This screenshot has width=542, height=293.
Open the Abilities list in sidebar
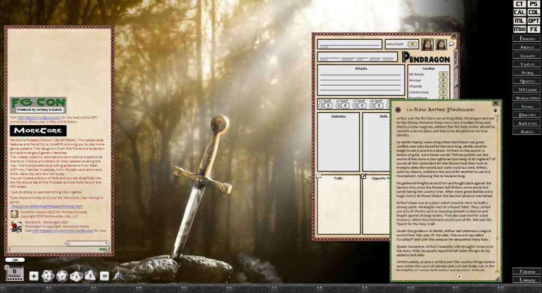pos(527,123)
